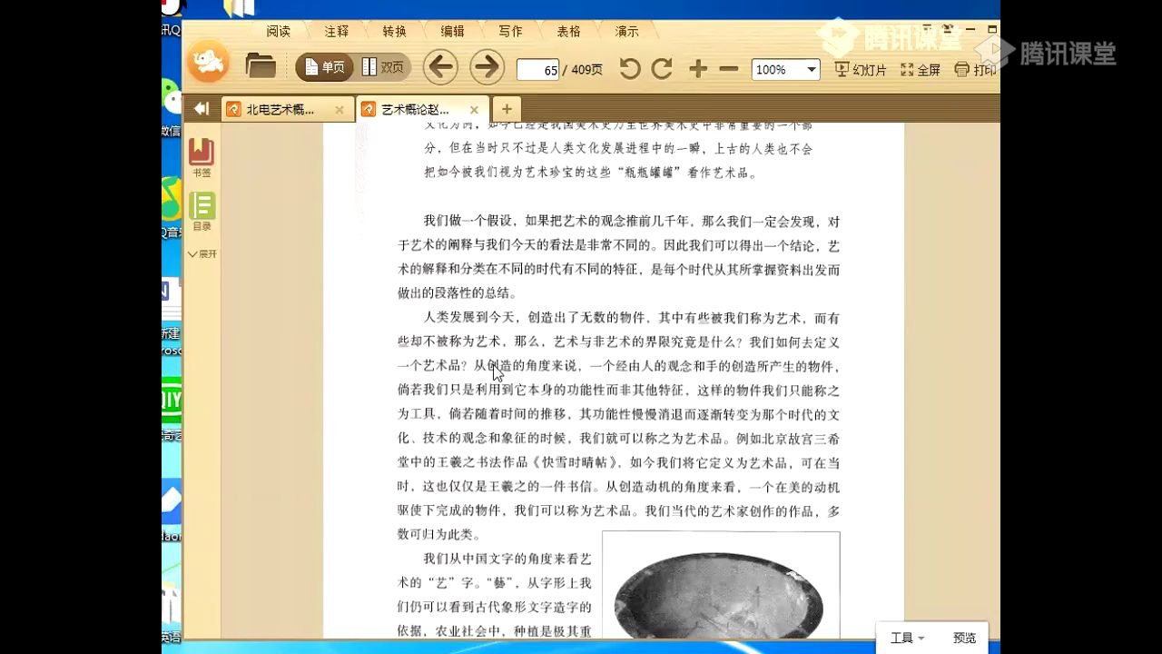Click the orange elephant app logo button

coord(208,64)
